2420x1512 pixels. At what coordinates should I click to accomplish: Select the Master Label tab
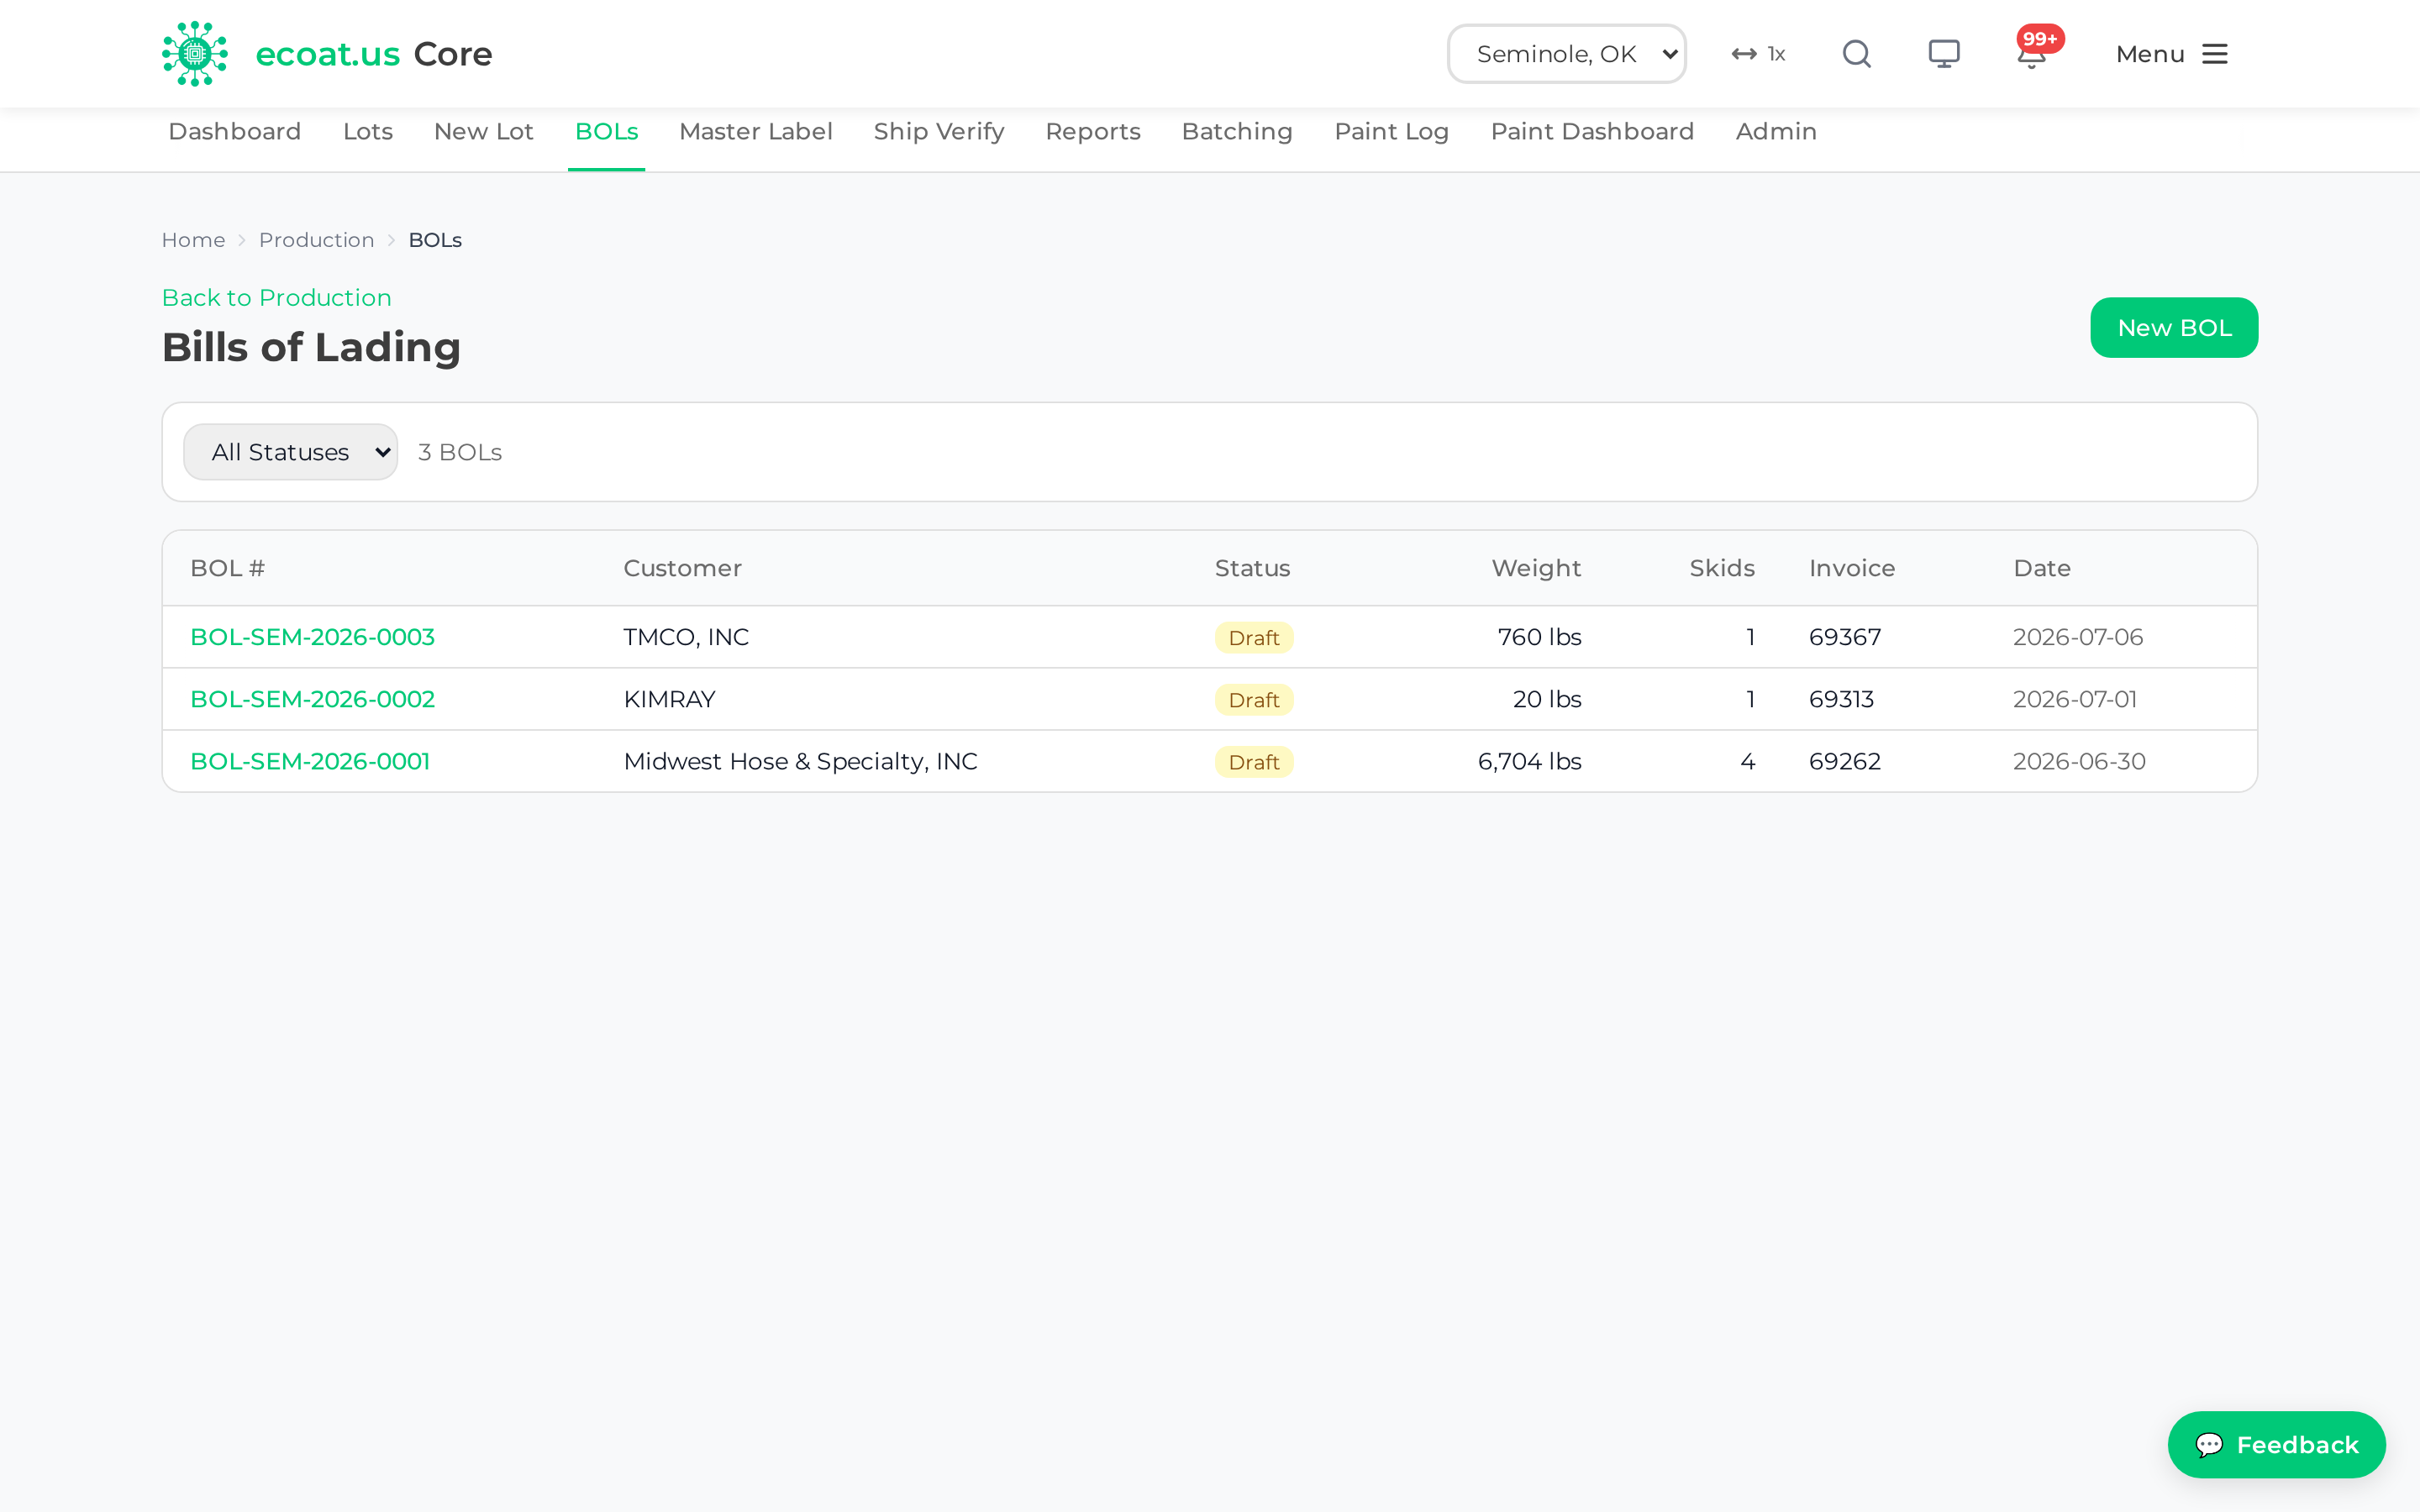click(x=755, y=131)
